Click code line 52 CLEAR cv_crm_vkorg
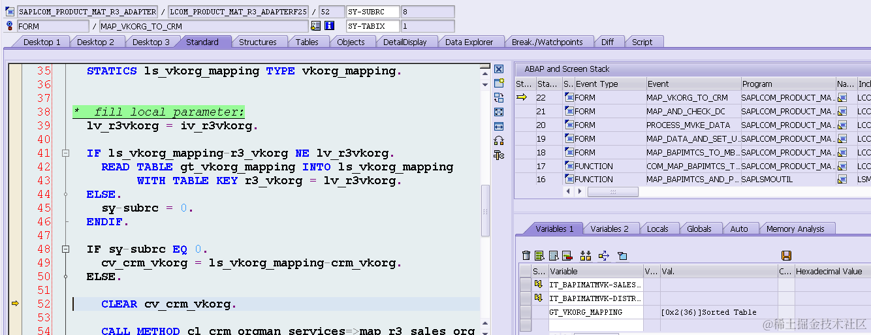Image resolution: width=871 pixels, height=335 pixels. [168, 304]
